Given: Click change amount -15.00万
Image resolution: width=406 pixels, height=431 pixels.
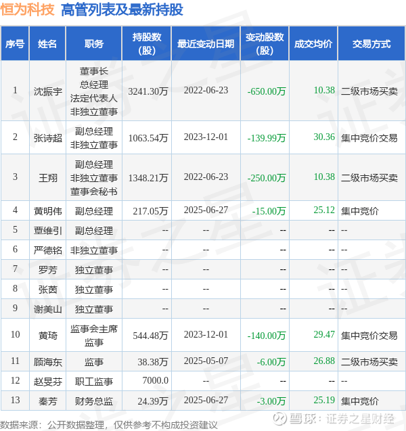Looking at the screenshot, I should click(269, 211).
